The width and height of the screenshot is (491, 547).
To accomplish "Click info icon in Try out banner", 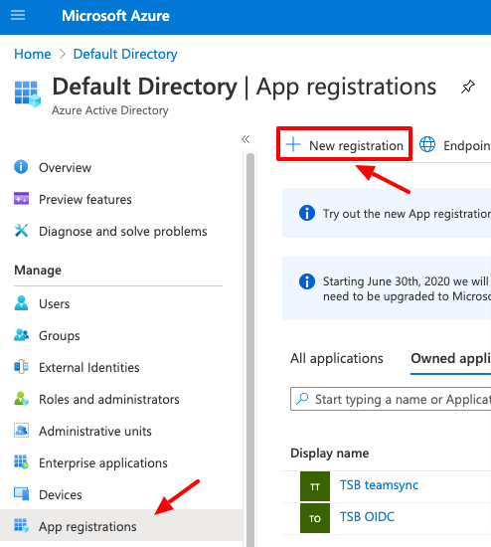I will (307, 213).
